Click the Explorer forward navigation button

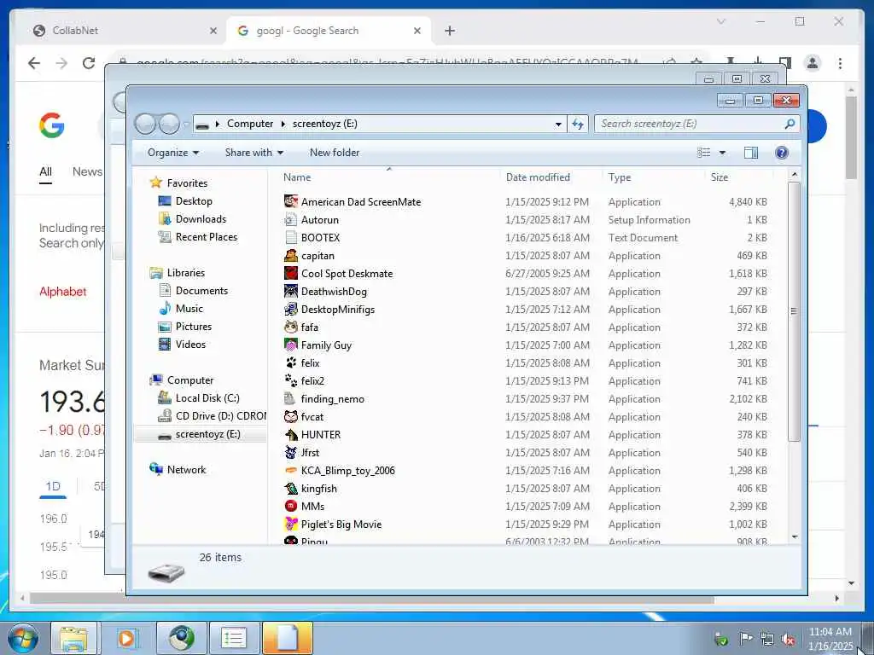click(169, 124)
